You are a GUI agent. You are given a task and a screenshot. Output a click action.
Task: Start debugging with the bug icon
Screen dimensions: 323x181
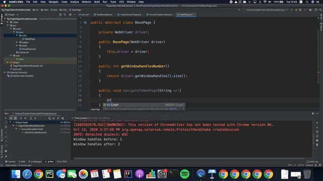coord(296,10)
